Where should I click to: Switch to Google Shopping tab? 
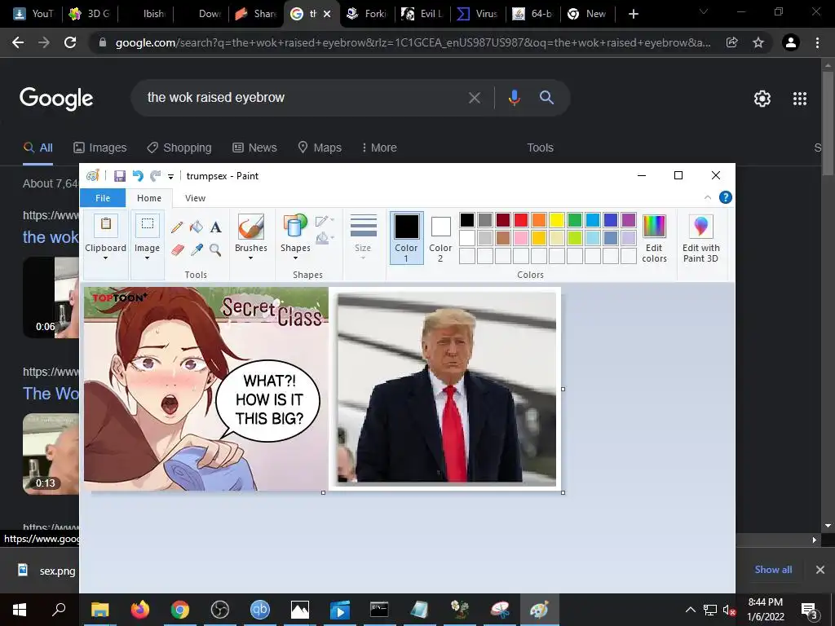[x=179, y=148]
